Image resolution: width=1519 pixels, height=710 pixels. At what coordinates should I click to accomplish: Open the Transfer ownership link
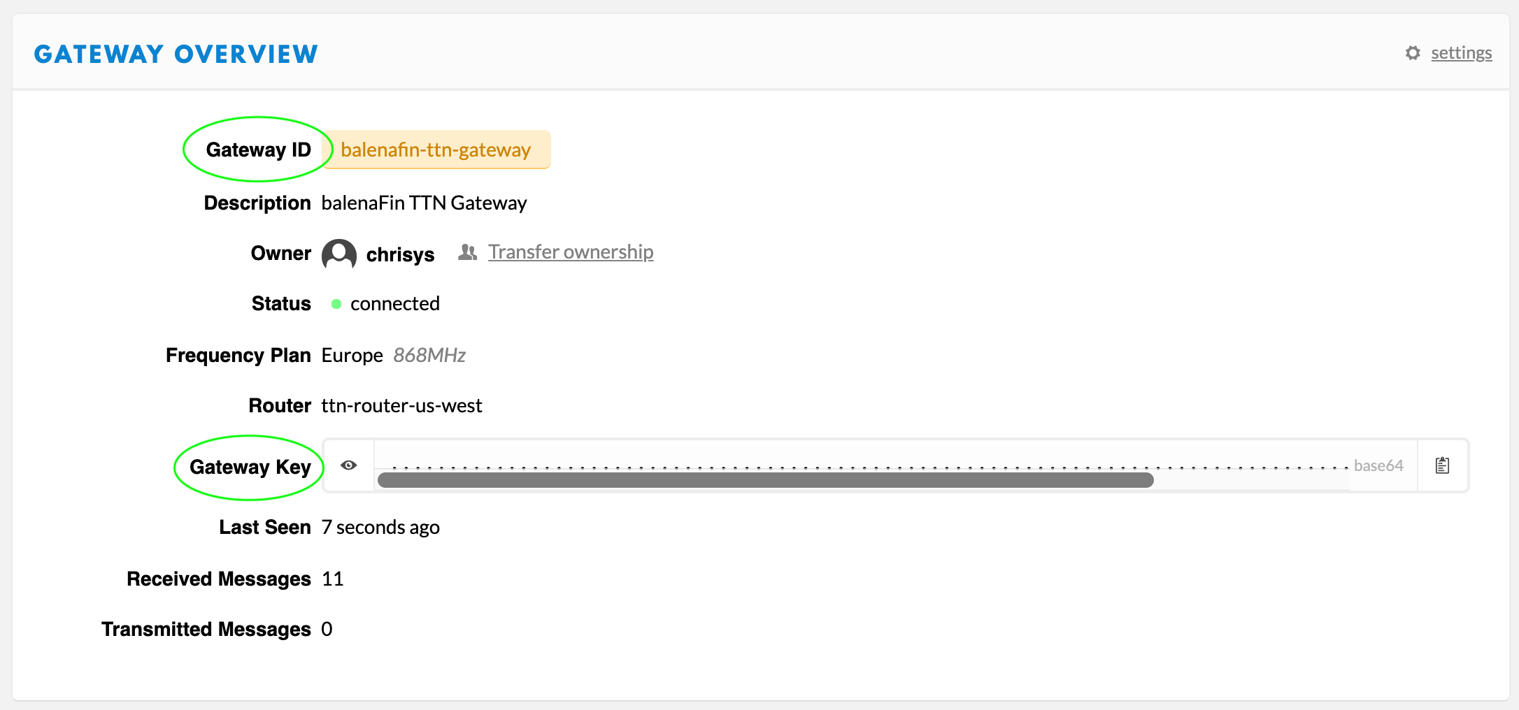click(571, 252)
